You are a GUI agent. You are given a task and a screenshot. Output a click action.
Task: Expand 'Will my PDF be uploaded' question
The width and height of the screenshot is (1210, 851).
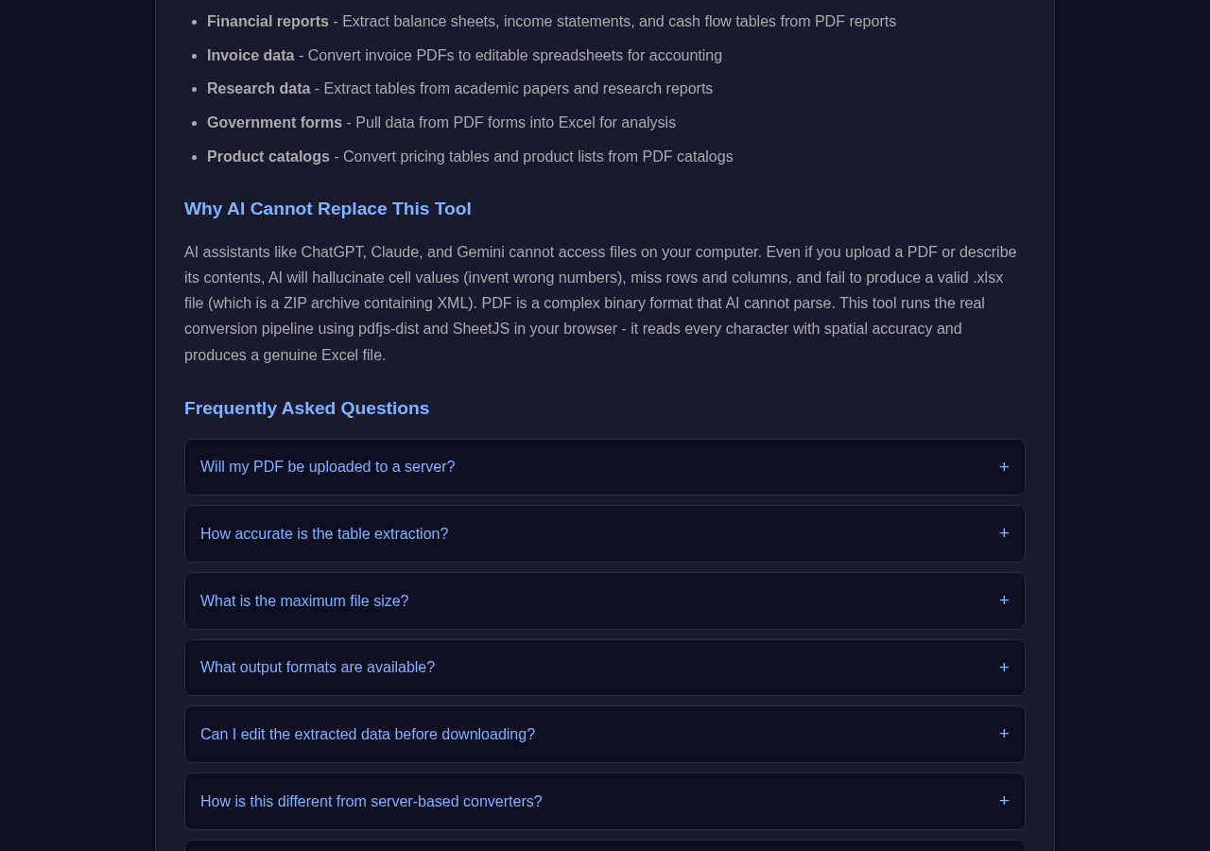point(605,467)
